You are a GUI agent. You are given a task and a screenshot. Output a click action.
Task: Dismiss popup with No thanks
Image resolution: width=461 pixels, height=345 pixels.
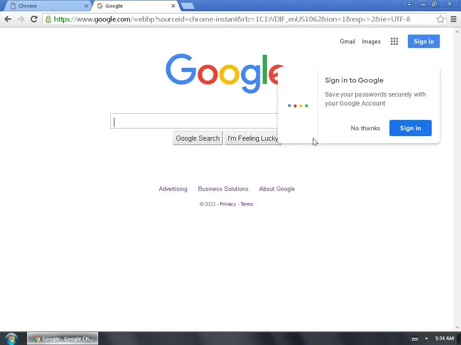click(366, 128)
